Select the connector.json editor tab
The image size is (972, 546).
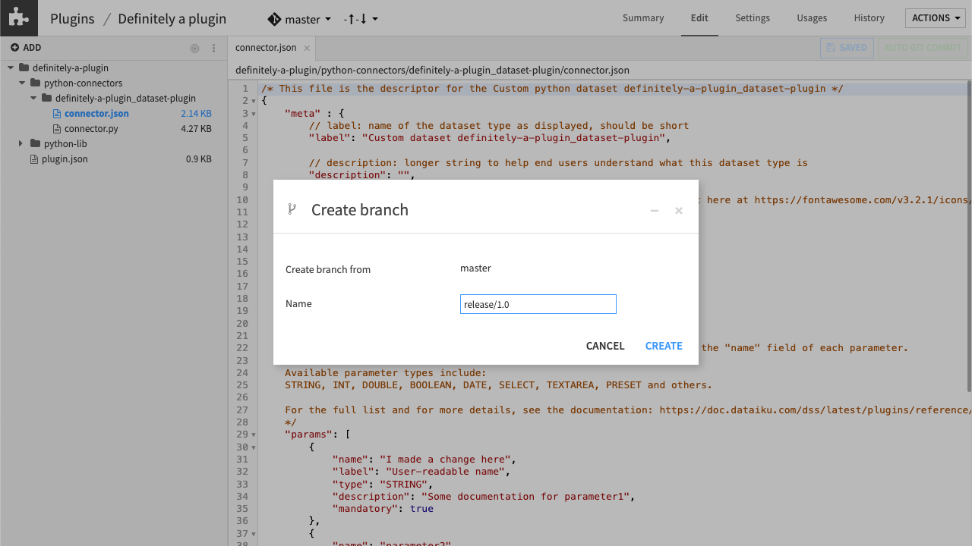(266, 48)
